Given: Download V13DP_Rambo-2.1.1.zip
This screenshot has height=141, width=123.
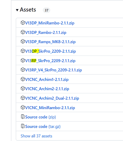Looking at the screenshot, I should [x=46, y=32].
